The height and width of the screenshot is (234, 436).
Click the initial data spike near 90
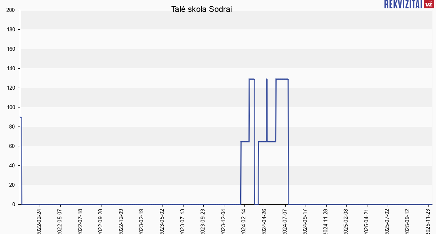tap(21, 118)
